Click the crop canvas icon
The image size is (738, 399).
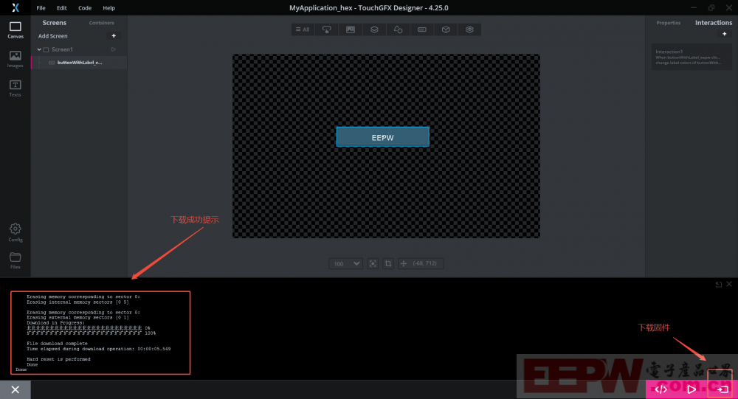coord(388,263)
